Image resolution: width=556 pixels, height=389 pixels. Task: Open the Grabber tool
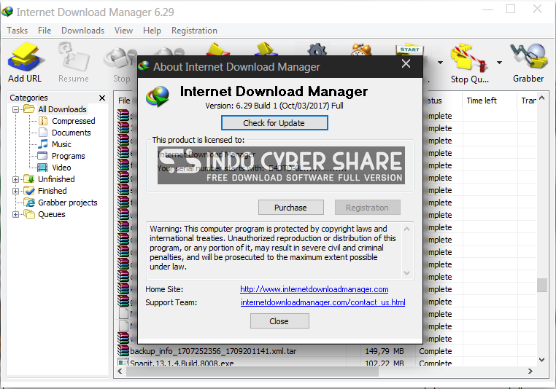click(x=528, y=63)
